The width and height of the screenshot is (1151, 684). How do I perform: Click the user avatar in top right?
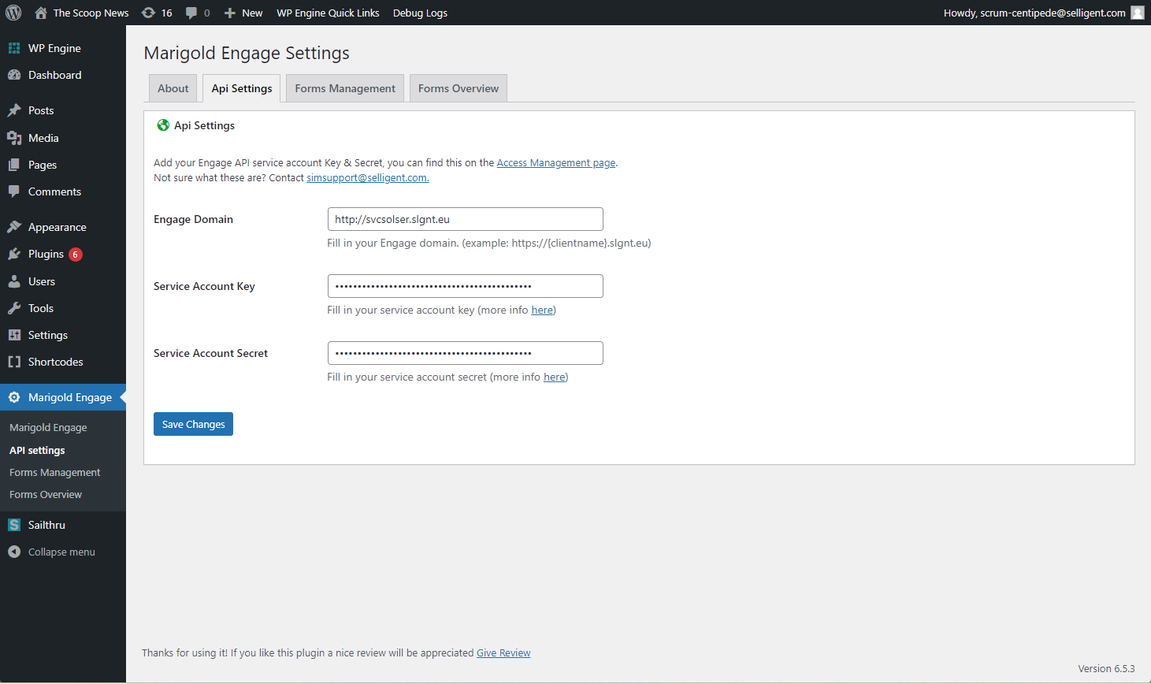[x=1137, y=13]
